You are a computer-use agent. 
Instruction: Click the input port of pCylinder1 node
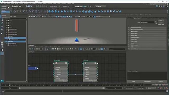click(54, 63)
